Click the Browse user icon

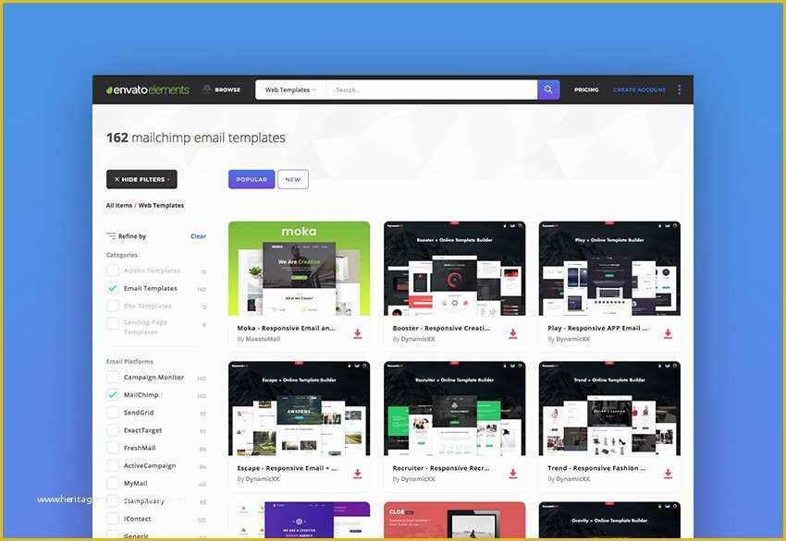coord(207,89)
